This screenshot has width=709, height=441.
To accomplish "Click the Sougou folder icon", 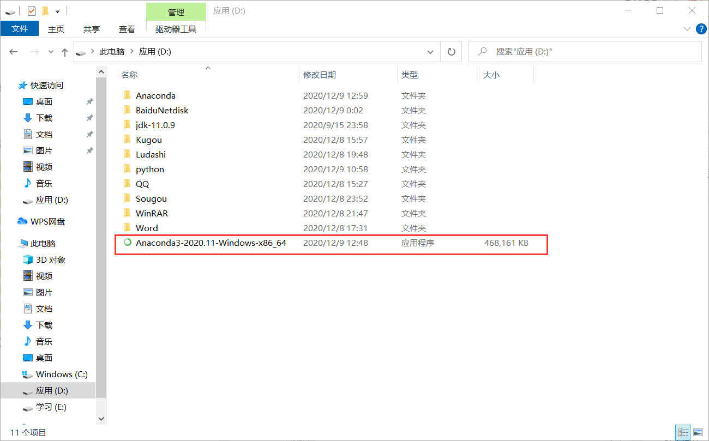I will coord(127,198).
